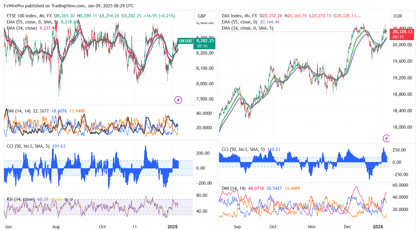
Task: Click the 200.00 label on FTSE CCI scale
Action: (x=203, y=153)
